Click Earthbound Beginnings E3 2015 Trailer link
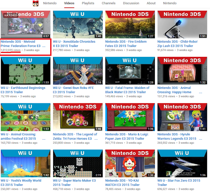 [x=23, y=90]
